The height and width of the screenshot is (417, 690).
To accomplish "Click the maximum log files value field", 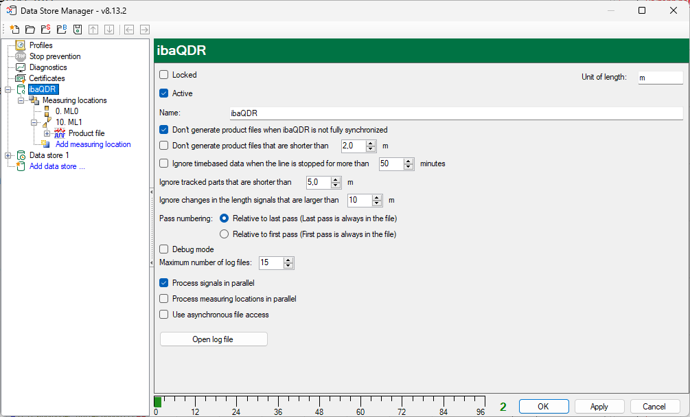I will tap(271, 263).
